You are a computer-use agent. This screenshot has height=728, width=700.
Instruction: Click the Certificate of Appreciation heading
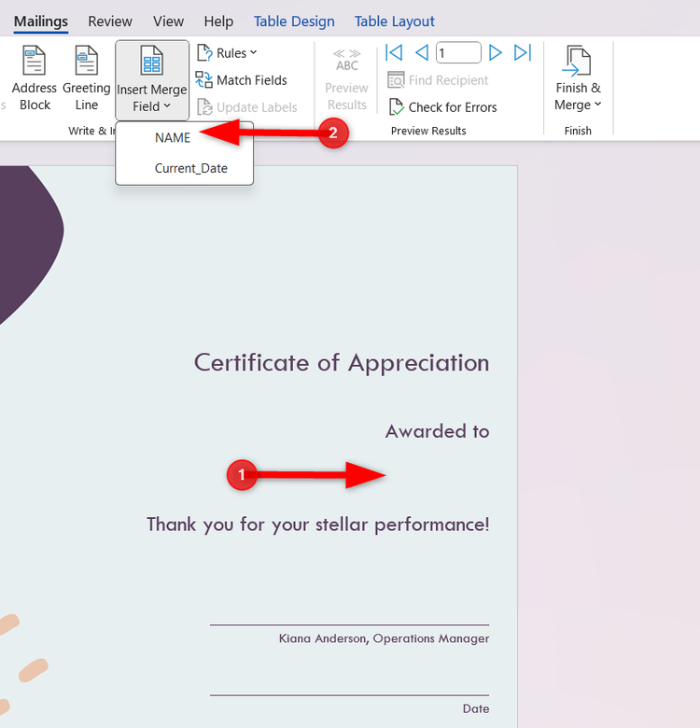(x=342, y=363)
